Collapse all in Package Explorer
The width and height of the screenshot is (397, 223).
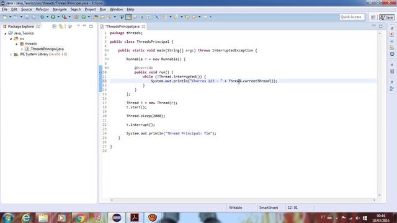(x=54, y=26)
